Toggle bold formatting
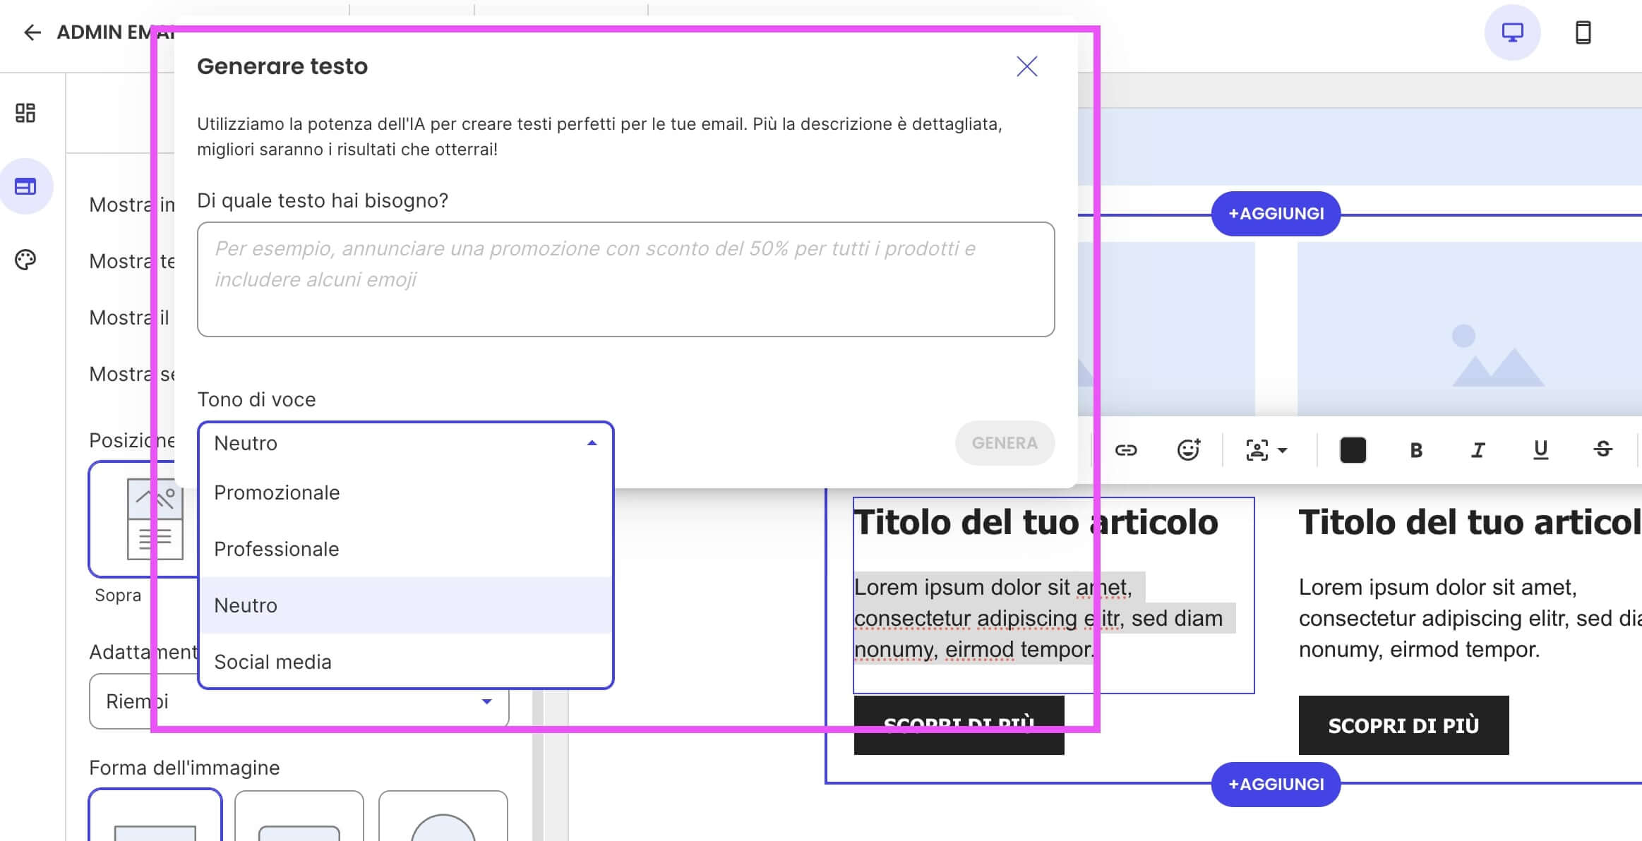1642x841 pixels. 1417,449
